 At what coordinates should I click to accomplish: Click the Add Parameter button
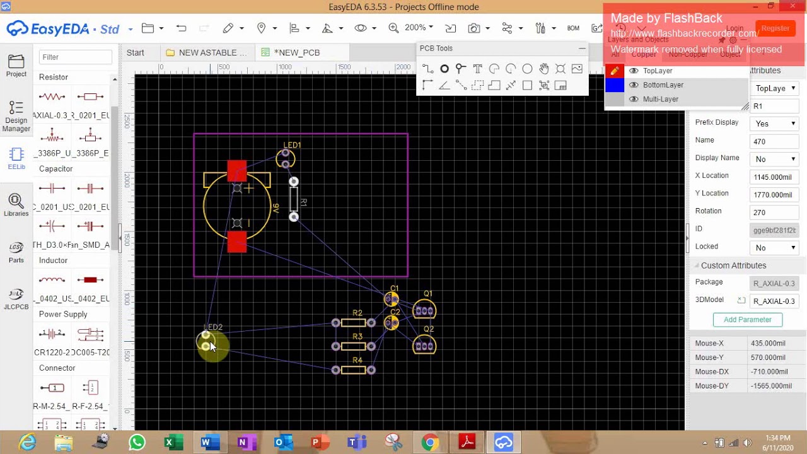click(x=748, y=320)
